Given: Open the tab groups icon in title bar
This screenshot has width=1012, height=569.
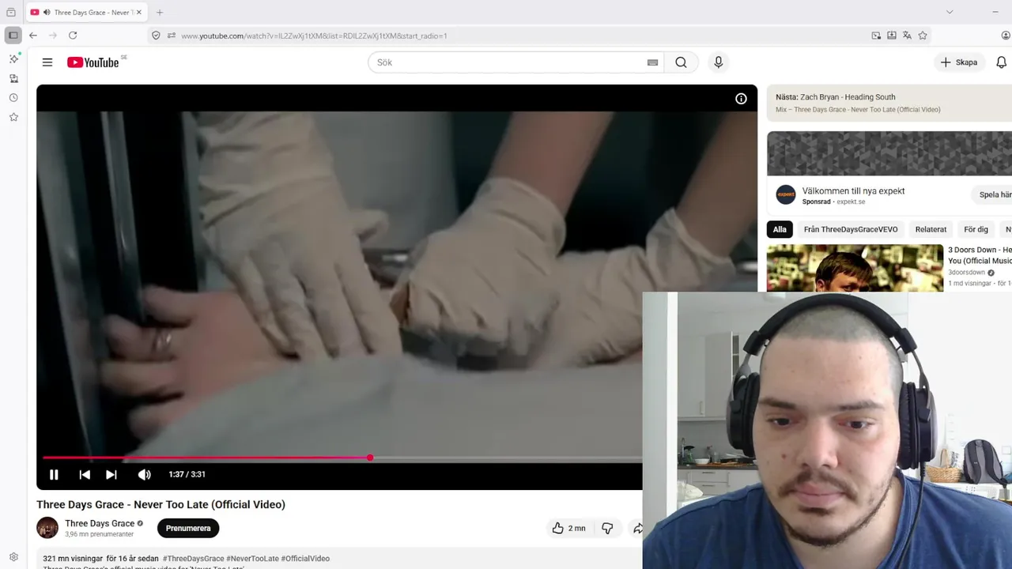Looking at the screenshot, I should click(x=11, y=13).
